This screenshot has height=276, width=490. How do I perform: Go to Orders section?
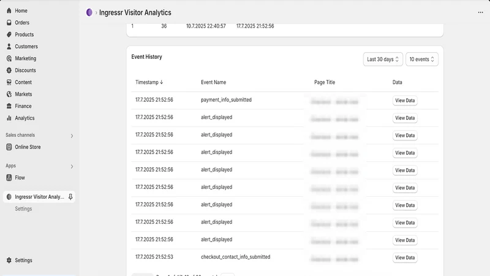(22, 23)
